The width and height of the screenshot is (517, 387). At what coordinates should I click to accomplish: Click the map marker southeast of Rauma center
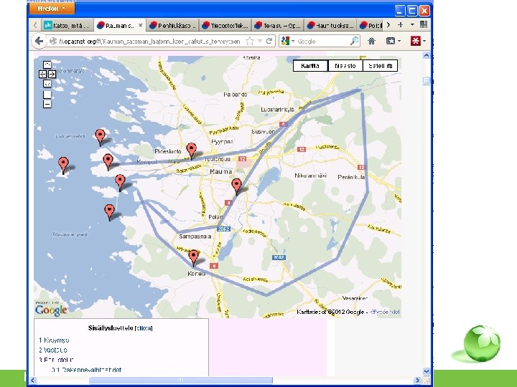click(236, 186)
